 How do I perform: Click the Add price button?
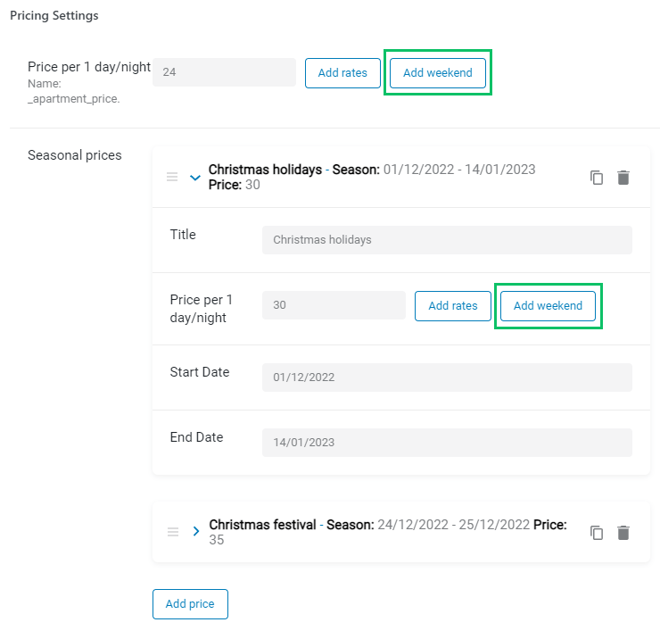pyautogui.click(x=190, y=604)
